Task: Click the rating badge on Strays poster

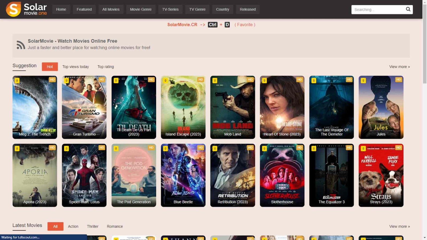Action: pos(363,149)
